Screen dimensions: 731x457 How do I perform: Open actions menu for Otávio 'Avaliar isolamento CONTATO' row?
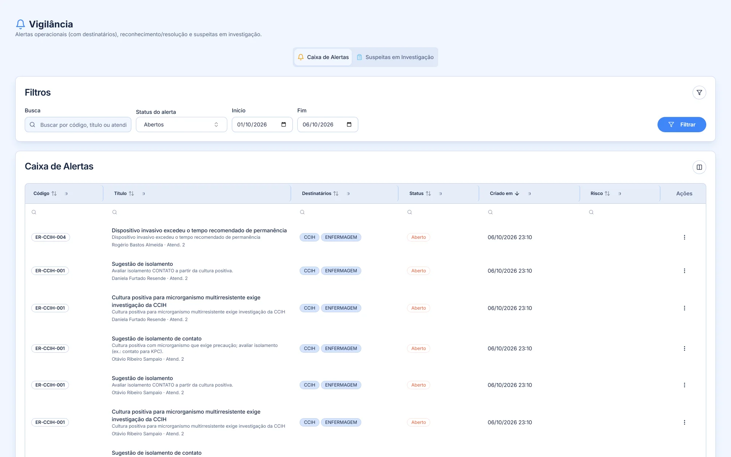[684, 385]
